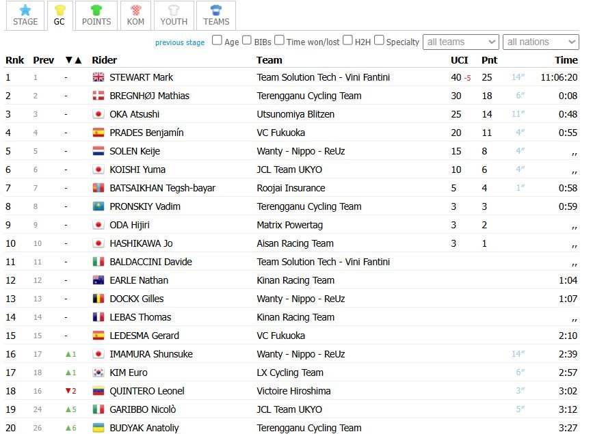The image size is (593, 434).
Task: Open the all teams dropdown
Action: click(x=460, y=42)
